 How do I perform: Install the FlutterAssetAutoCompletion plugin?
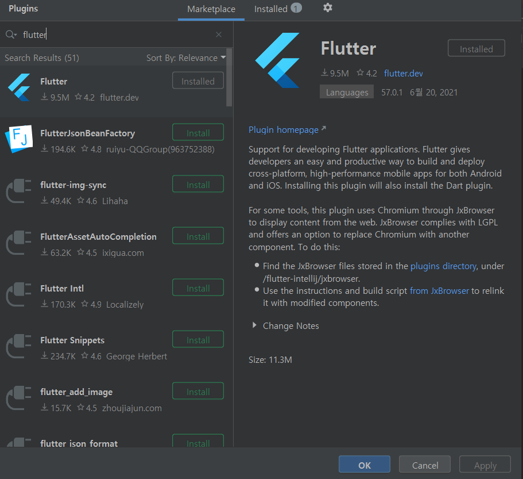198,236
